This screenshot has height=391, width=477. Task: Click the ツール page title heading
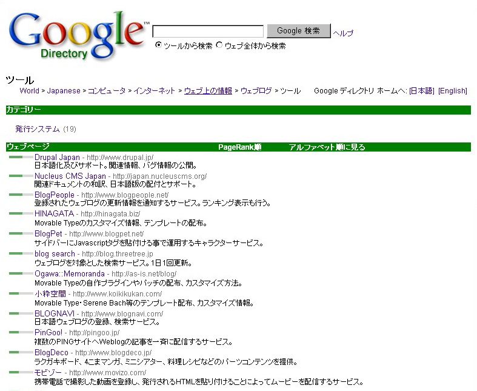tap(20, 80)
